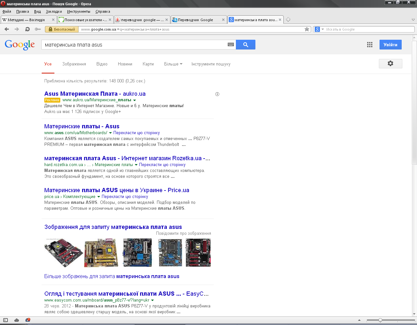Open the Справка menu
Image resolution: width=417 pixels, height=325 pixels.
[103, 11]
